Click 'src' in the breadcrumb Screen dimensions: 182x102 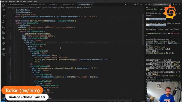pyautogui.click(x=26, y=8)
